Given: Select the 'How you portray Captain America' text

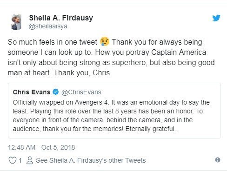Looking at the screenshot, I should (151, 53).
